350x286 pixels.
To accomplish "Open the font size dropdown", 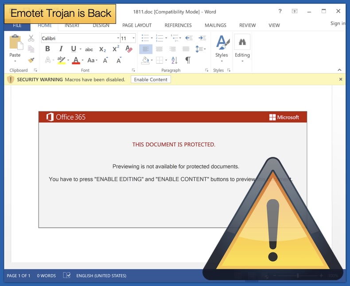I will [x=133, y=38].
